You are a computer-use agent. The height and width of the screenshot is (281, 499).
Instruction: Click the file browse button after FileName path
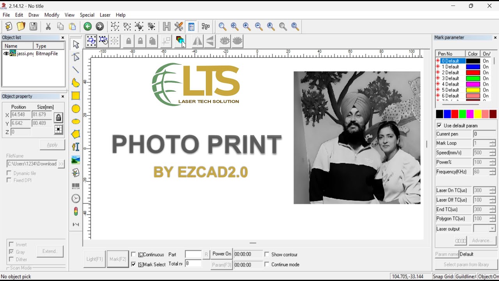click(61, 164)
